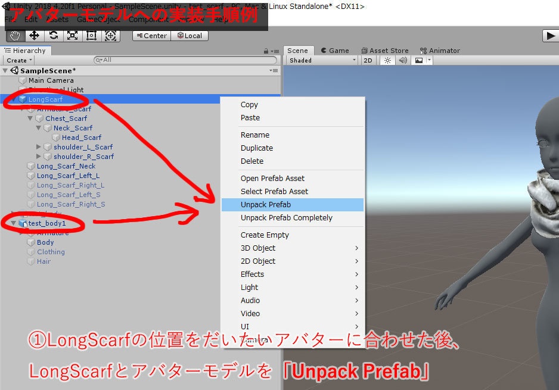Screen dimensions: 559x390
Task: Toggle scene effects image icon
Action: coord(419,60)
